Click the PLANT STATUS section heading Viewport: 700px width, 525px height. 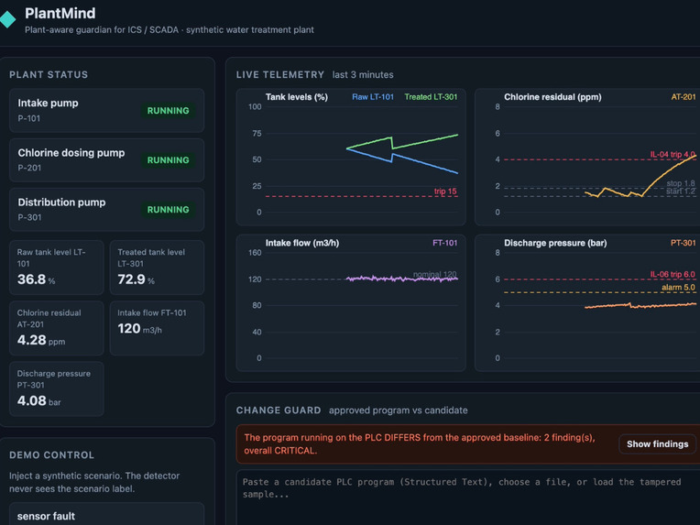click(49, 75)
